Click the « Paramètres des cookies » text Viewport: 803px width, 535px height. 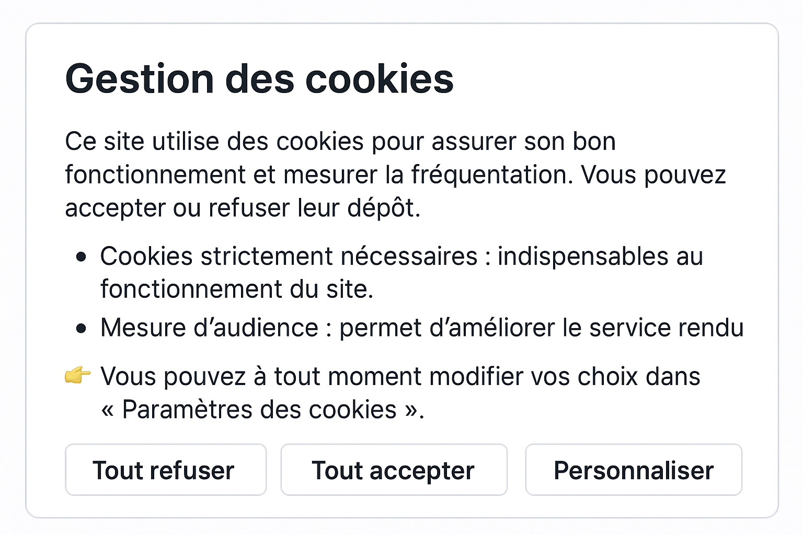(261, 410)
